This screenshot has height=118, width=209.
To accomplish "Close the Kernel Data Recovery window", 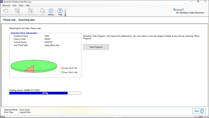I will pos(205,2).
